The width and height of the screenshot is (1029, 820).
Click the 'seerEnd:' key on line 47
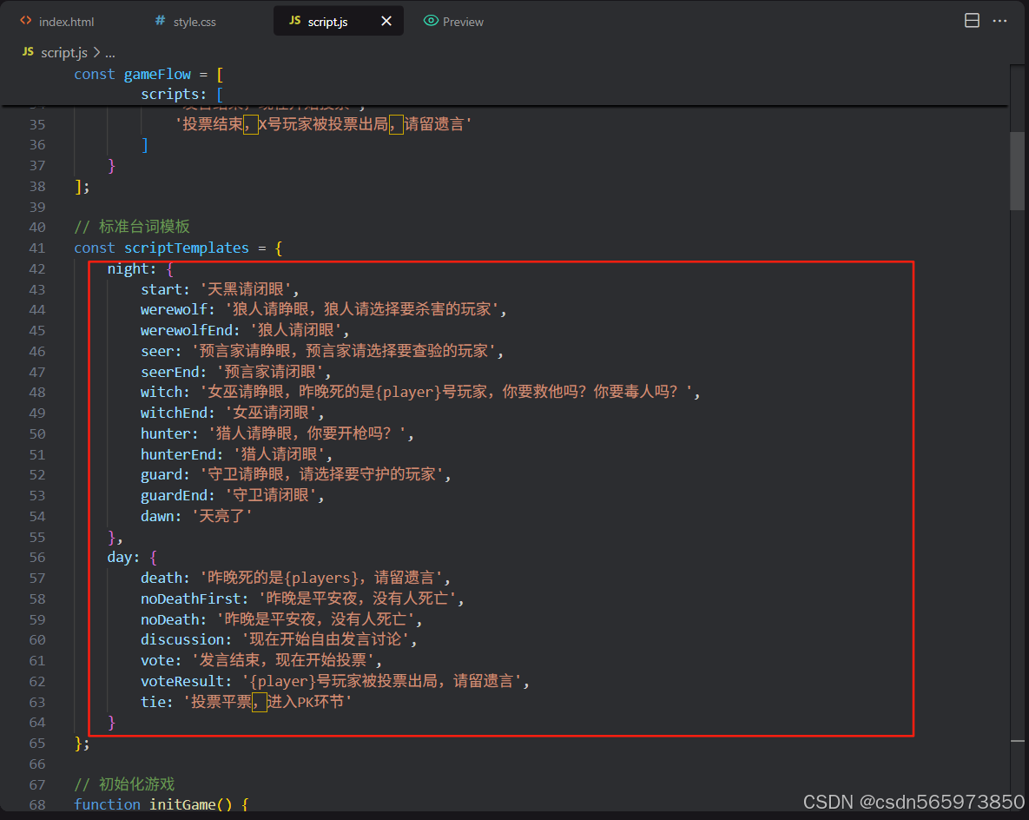coord(174,373)
